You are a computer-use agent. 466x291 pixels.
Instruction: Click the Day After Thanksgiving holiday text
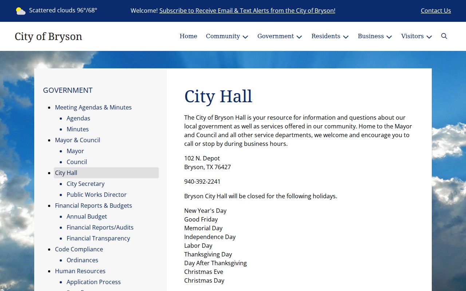click(x=216, y=263)
